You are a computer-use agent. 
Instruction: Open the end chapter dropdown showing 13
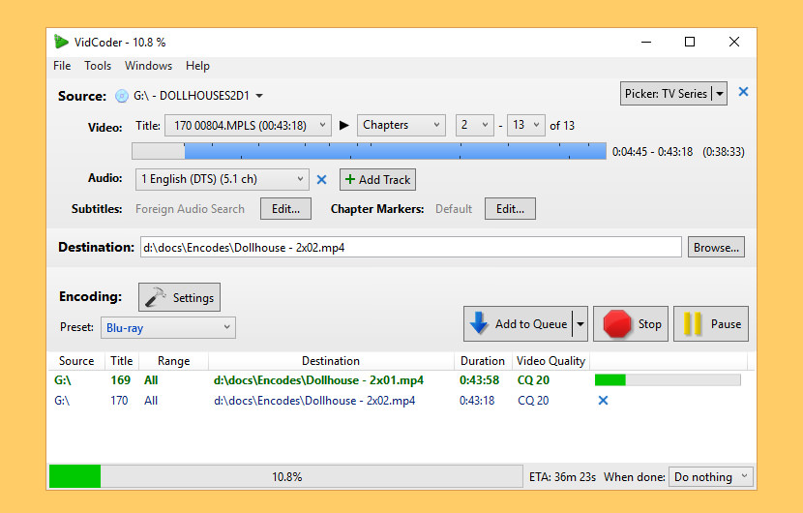[526, 125]
